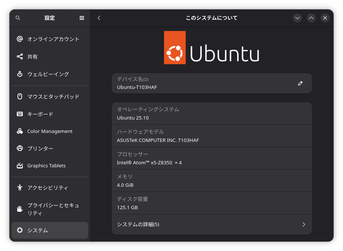Open the hamburger menu in Settings

pyautogui.click(x=81, y=18)
